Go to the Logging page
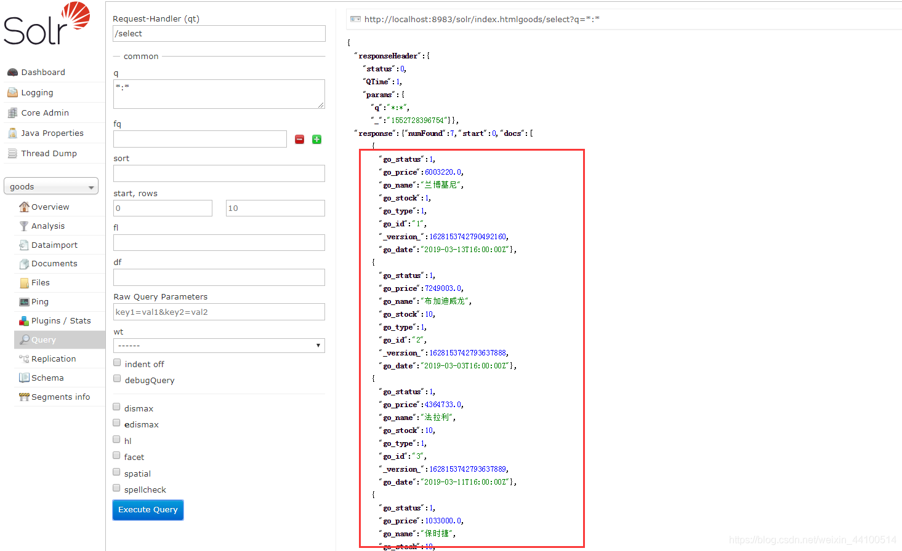This screenshot has width=902, height=551. click(x=37, y=93)
